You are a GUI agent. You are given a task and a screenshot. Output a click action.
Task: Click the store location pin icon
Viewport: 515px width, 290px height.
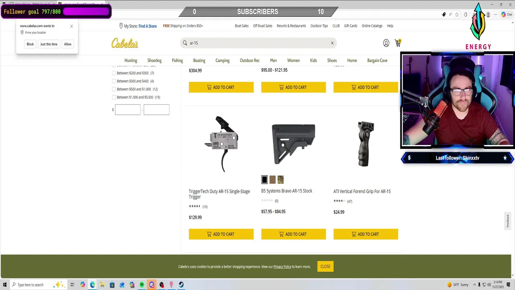coord(121,26)
